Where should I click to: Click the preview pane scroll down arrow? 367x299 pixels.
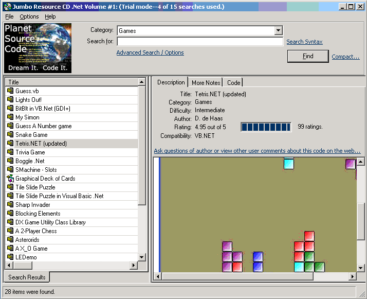[x=360, y=268]
